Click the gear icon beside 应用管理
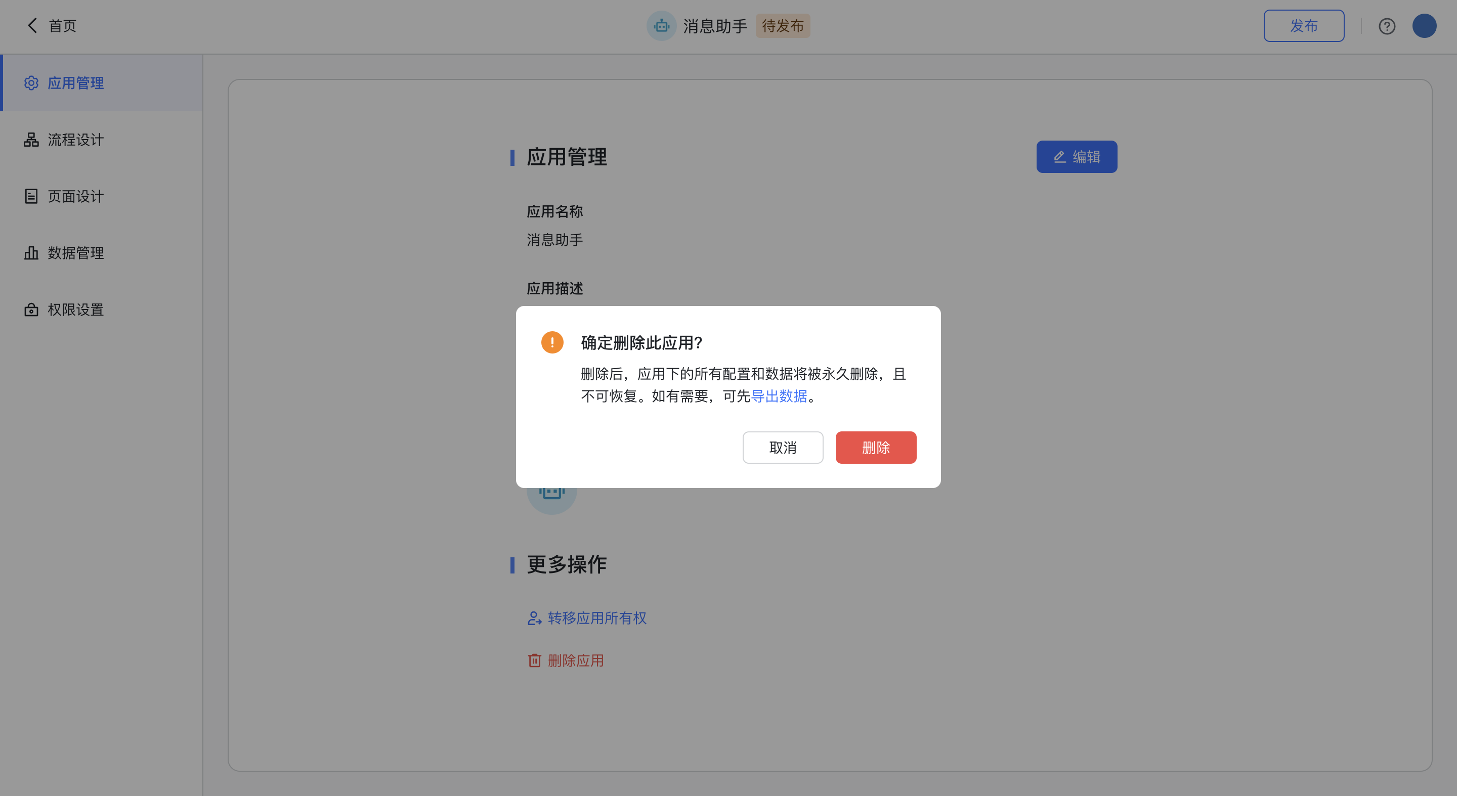 pyautogui.click(x=31, y=83)
